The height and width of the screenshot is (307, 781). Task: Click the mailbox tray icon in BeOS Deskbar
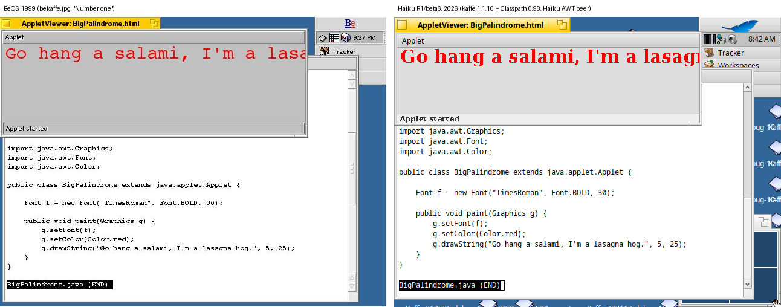click(x=346, y=37)
